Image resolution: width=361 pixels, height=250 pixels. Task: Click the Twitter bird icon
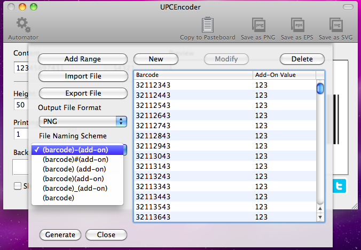point(339,186)
